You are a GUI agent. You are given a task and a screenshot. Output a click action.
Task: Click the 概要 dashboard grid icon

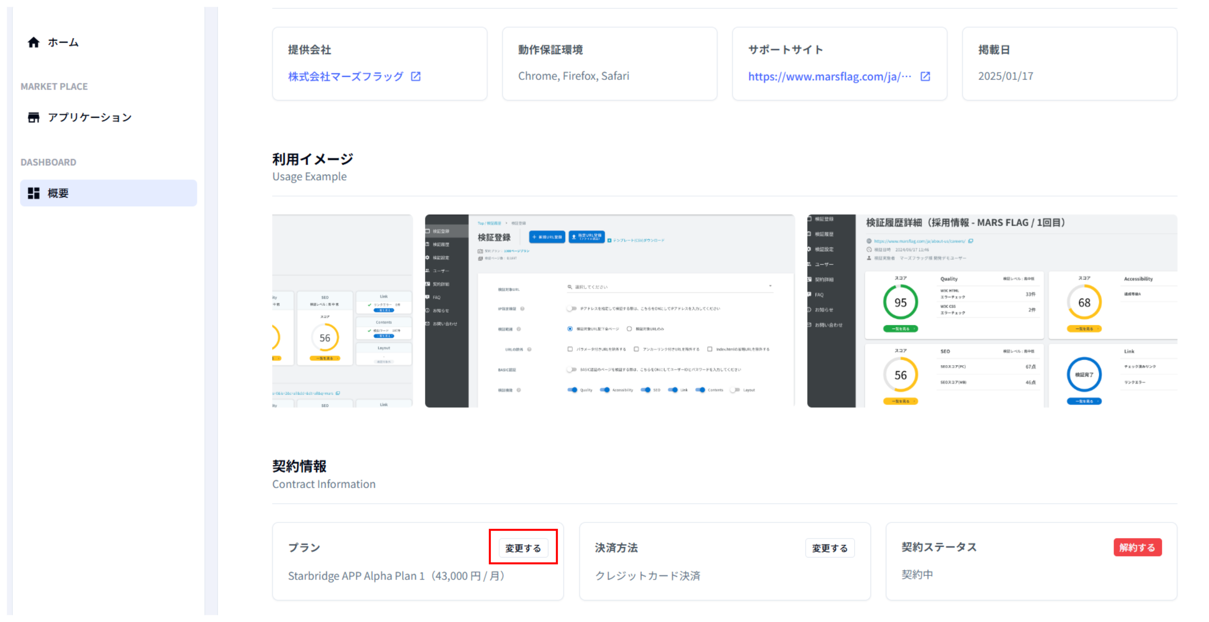click(33, 193)
